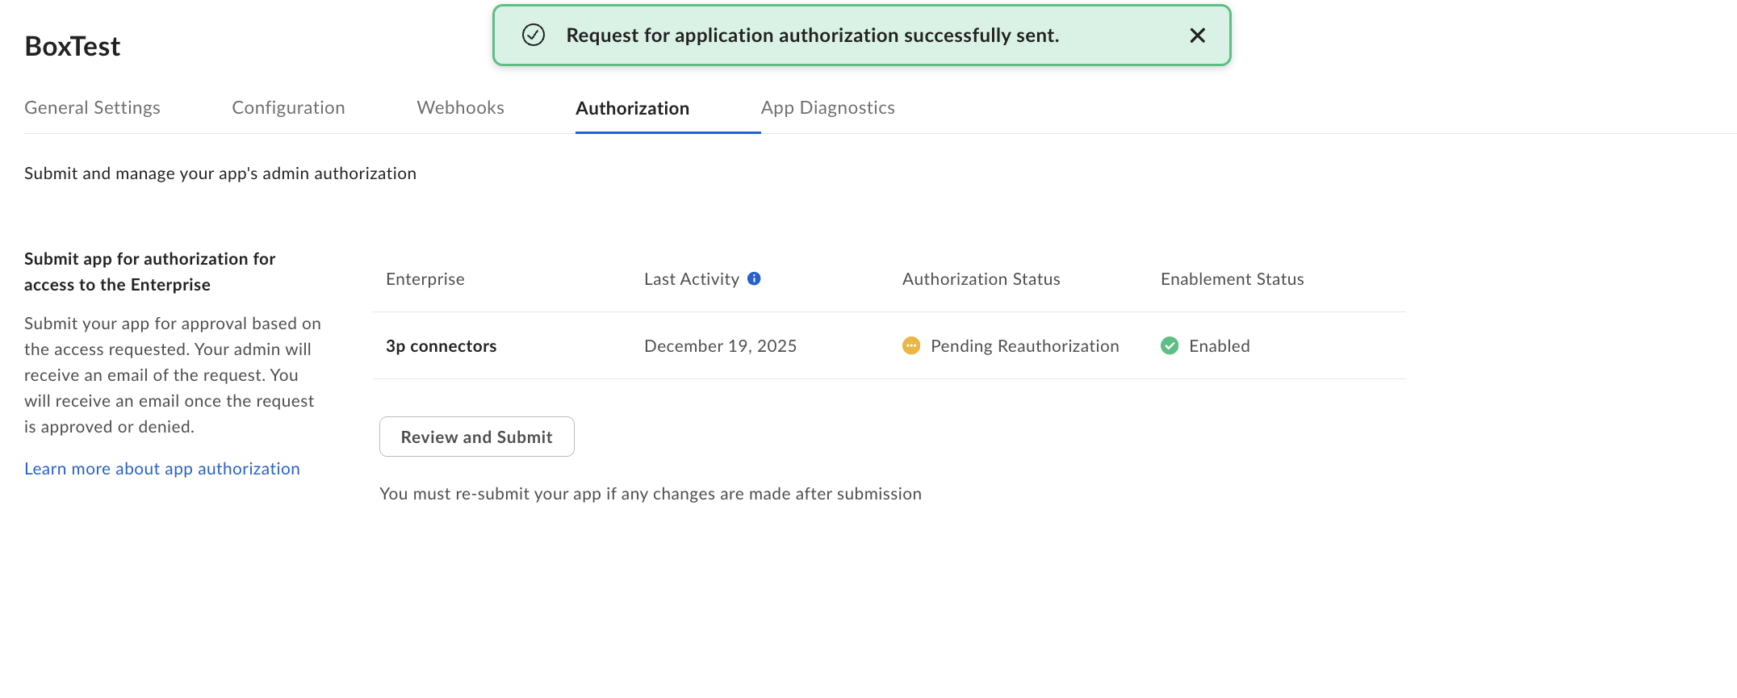Click the Last Activity column header text

[x=691, y=279]
